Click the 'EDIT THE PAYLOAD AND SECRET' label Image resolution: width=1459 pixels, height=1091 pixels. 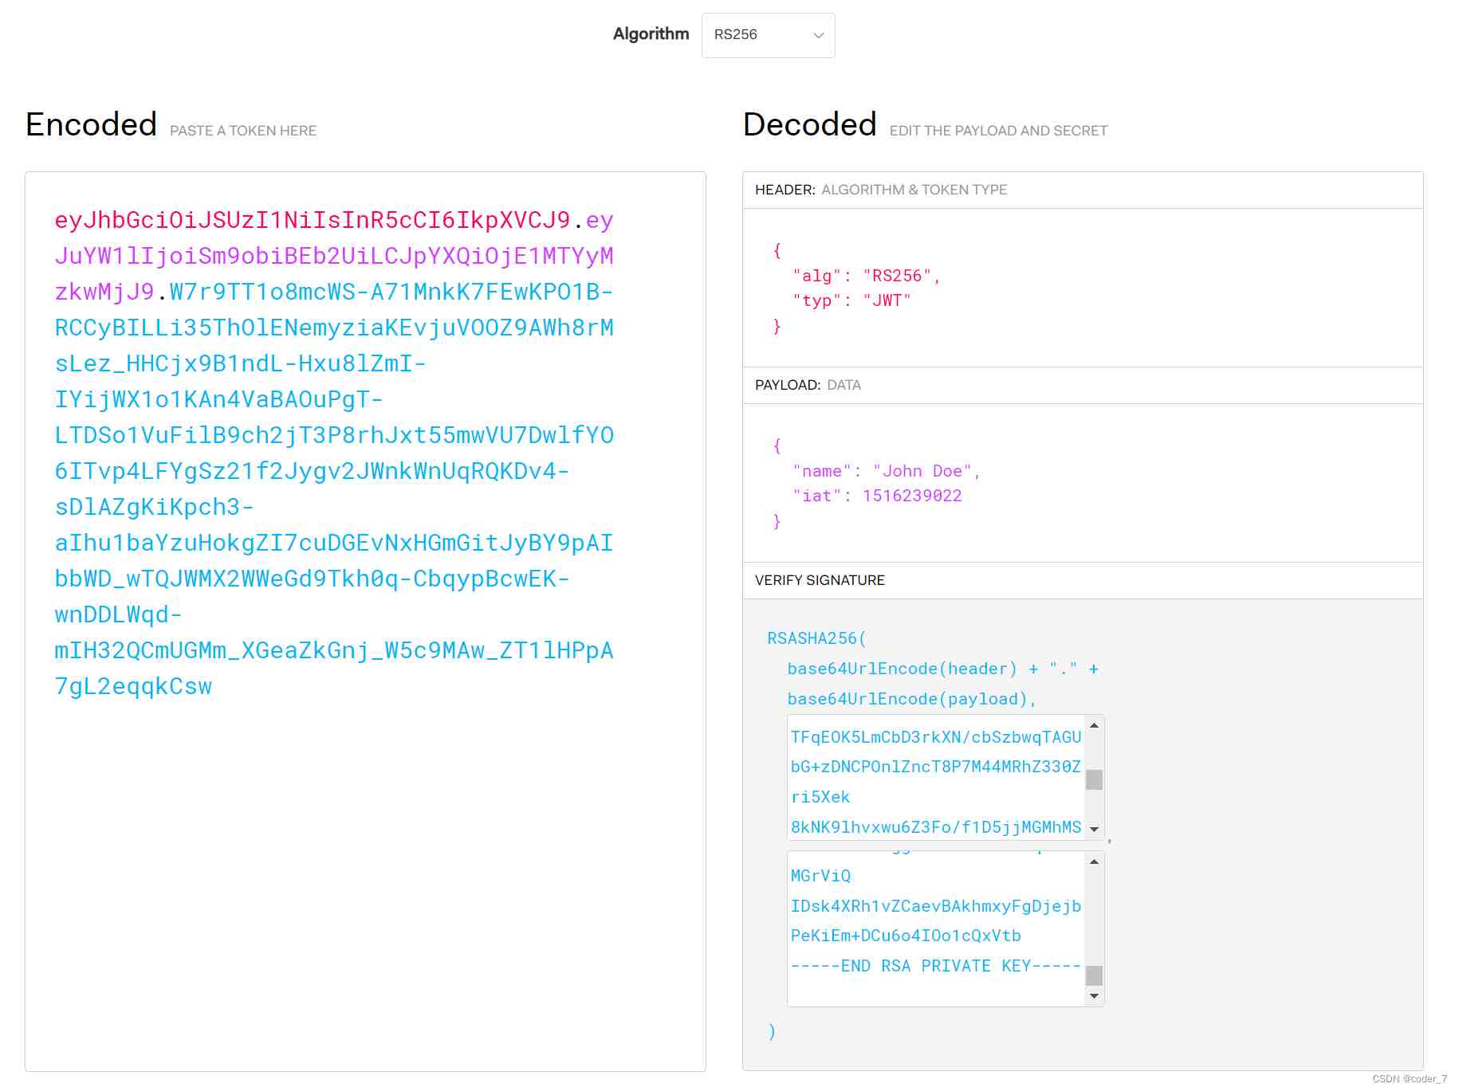pyautogui.click(x=998, y=131)
